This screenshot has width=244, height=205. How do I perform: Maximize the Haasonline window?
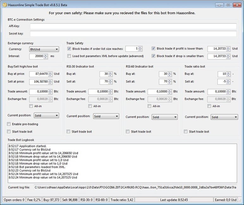[x=228, y=5]
